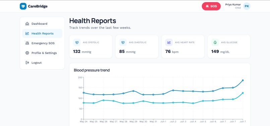
Task: Click the Jun 4 diastolic data point
Action: (x=193, y=103)
